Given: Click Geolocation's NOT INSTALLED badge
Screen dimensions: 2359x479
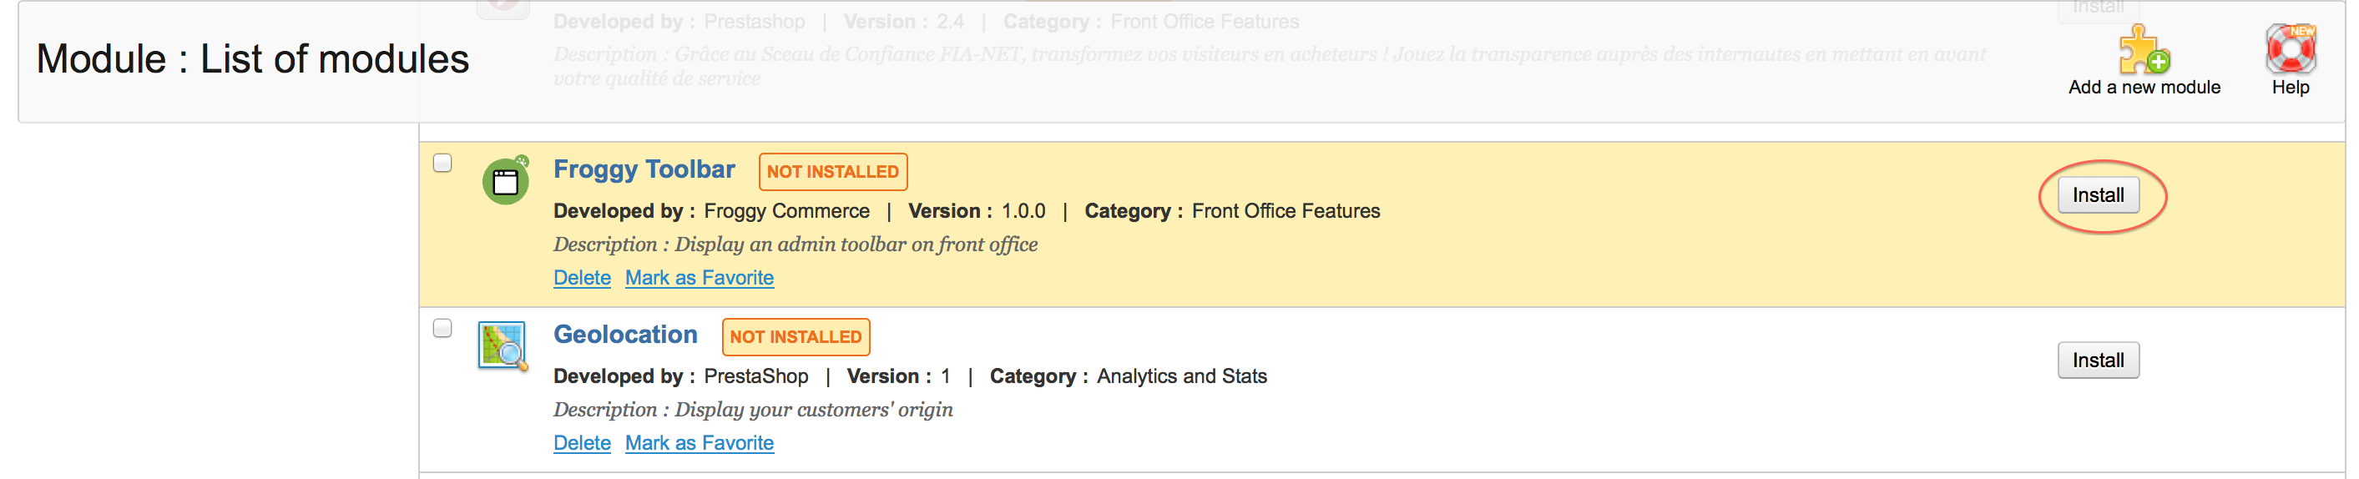Looking at the screenshot, I should (795, 337).
